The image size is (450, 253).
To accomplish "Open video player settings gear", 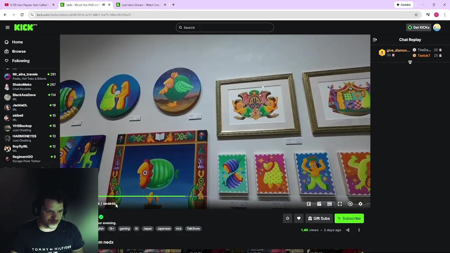I will (360, 204).
